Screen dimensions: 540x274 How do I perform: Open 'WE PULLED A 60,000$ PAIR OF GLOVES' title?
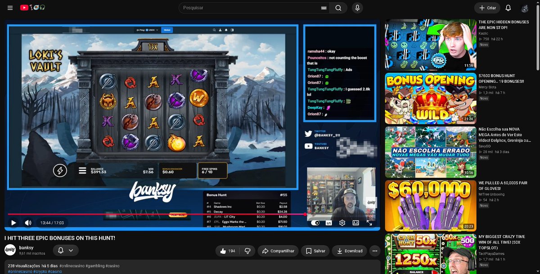tap(503, 185)
